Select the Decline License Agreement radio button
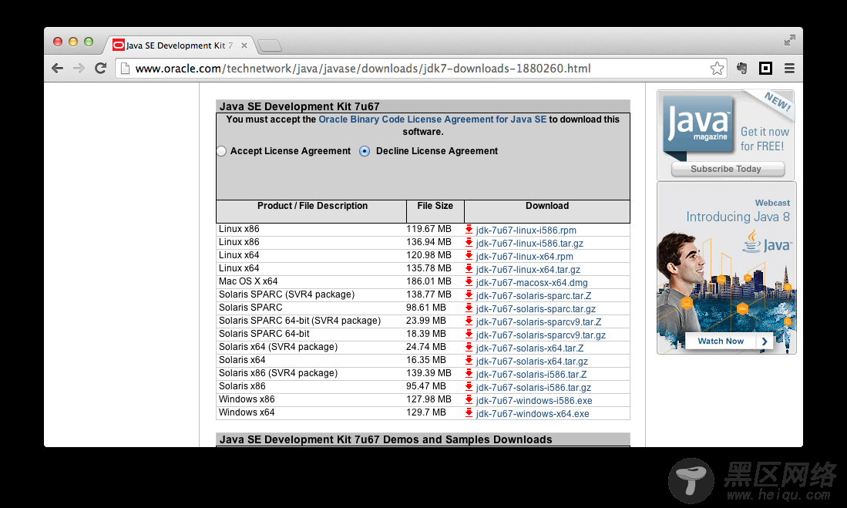The height and width of the screenshot is (508, 847). [365, 151]
